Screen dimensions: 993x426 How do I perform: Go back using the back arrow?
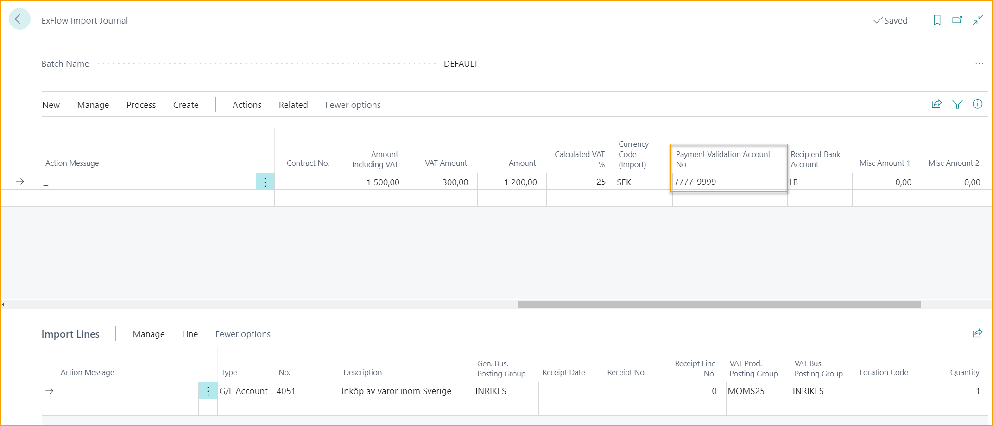[19, 19]
